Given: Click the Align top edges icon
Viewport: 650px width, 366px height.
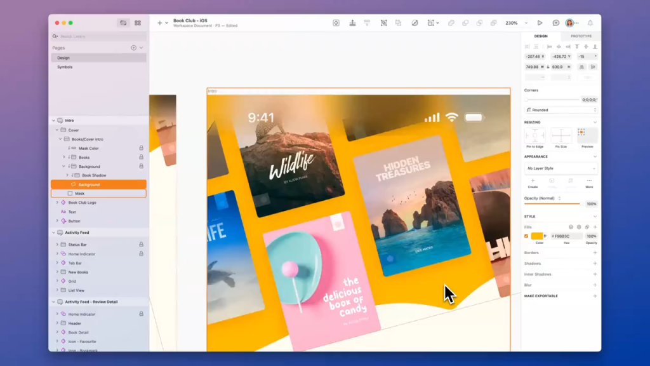Looking at the screenshot, I should [577, 46].
